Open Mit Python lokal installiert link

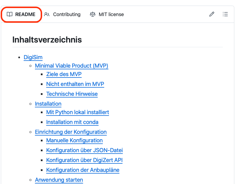click(77, 112)
